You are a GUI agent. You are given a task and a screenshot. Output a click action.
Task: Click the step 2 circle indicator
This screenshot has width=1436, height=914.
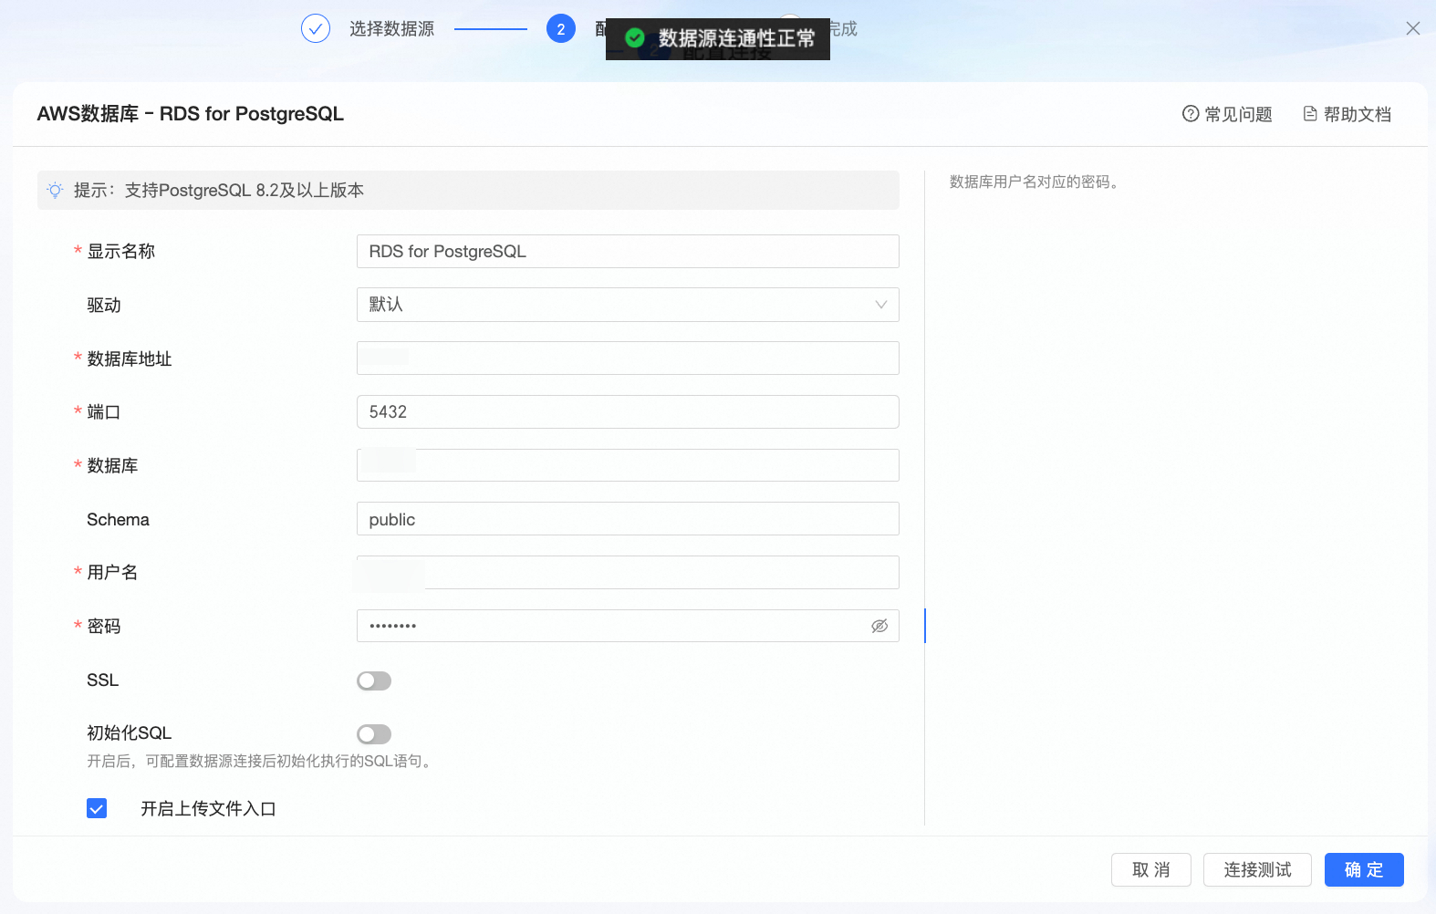pyautogui.click(x=561, y=29)
